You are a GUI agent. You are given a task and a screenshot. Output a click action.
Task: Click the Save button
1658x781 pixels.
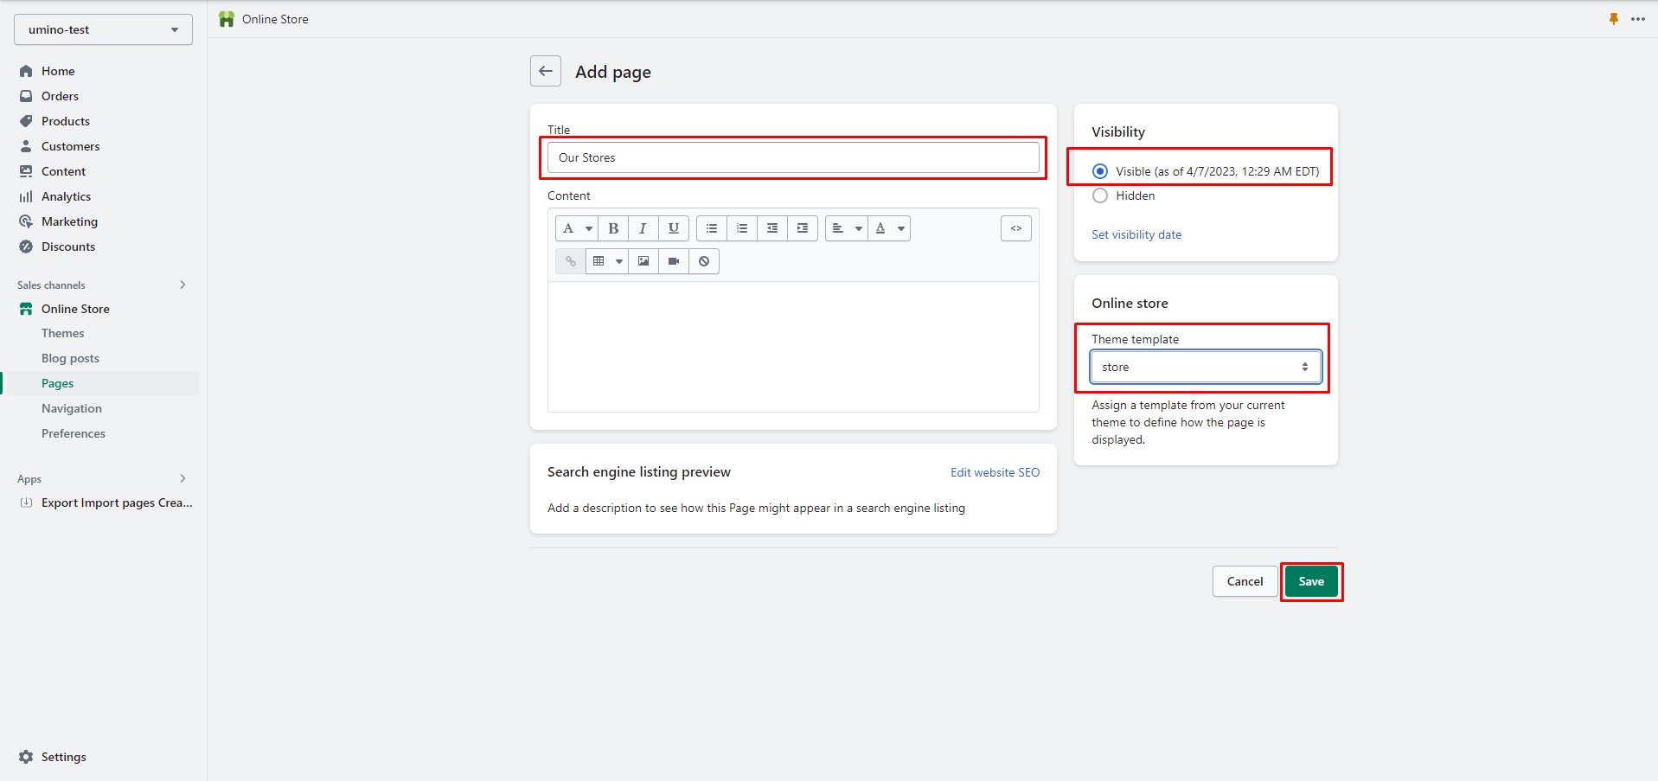coord(1311,581)
